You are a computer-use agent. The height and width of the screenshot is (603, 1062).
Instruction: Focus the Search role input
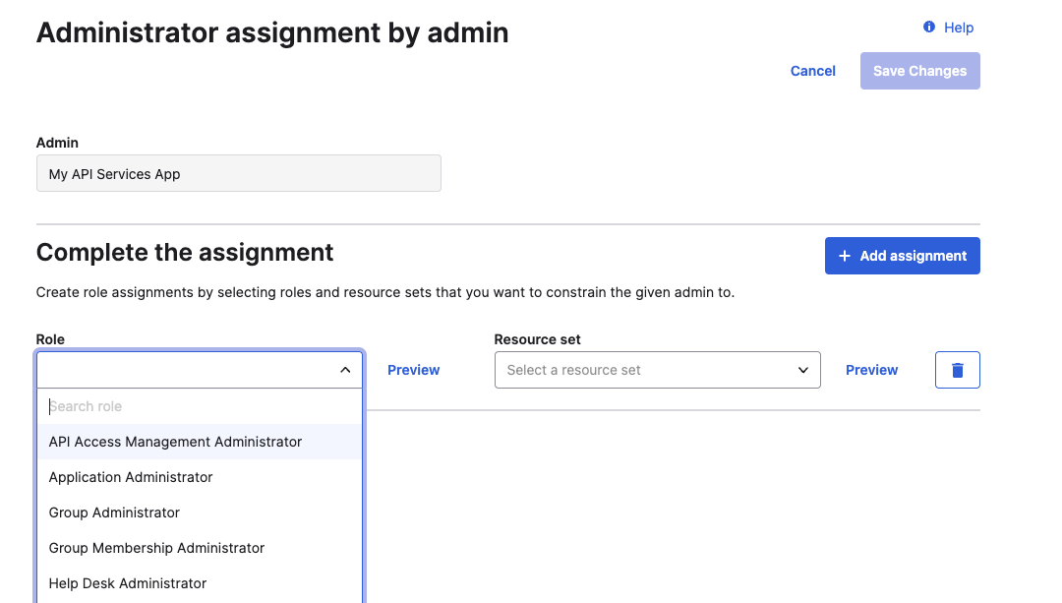(200, 406)
